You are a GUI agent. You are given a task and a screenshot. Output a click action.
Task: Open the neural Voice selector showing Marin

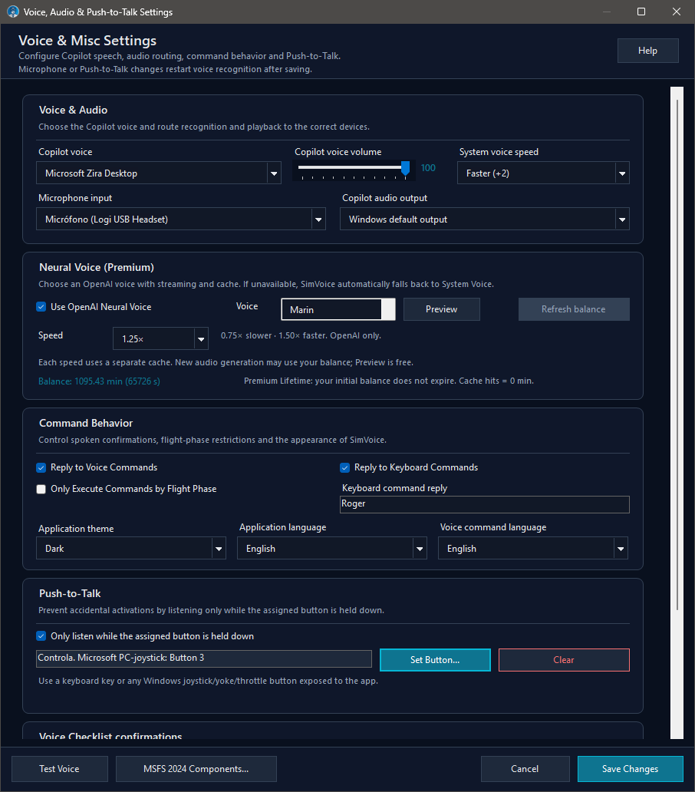point(338,309)
